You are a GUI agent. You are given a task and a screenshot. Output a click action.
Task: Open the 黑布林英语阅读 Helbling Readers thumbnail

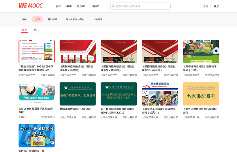coord(160,94)
